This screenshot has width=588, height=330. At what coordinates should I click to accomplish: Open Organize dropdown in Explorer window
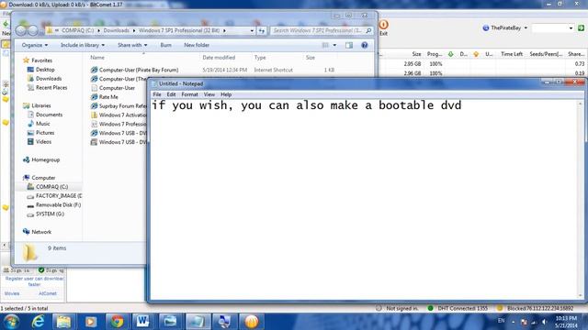coord(35,45)
